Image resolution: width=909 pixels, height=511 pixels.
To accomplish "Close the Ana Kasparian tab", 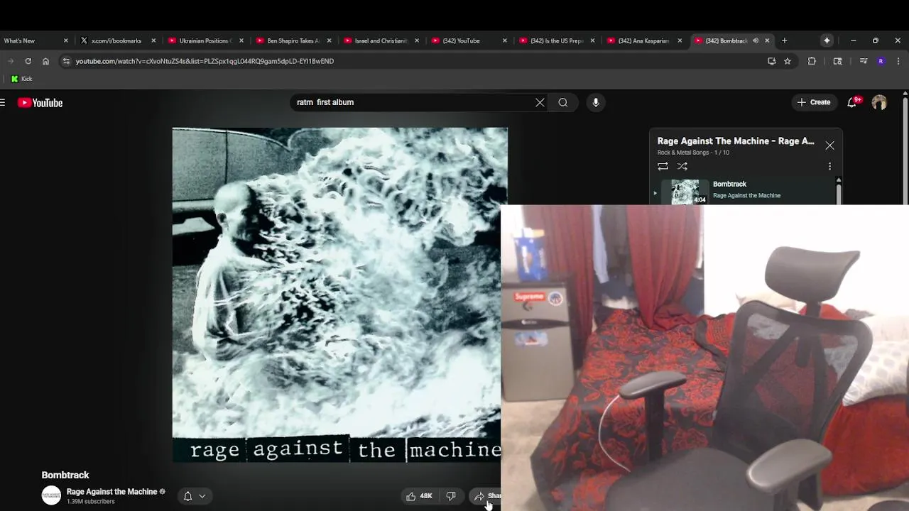I will [680, 40].
